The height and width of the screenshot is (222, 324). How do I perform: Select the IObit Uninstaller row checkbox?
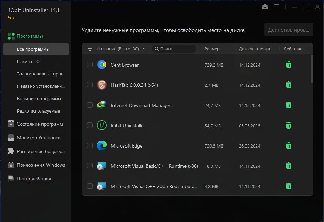pos(90,126)
